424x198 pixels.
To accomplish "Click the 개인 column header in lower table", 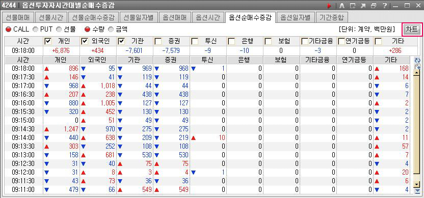I will [x=61, y=60].
